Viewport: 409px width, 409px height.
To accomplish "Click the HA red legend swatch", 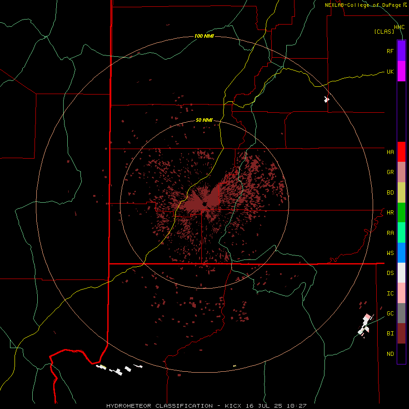I will point(401,152).
